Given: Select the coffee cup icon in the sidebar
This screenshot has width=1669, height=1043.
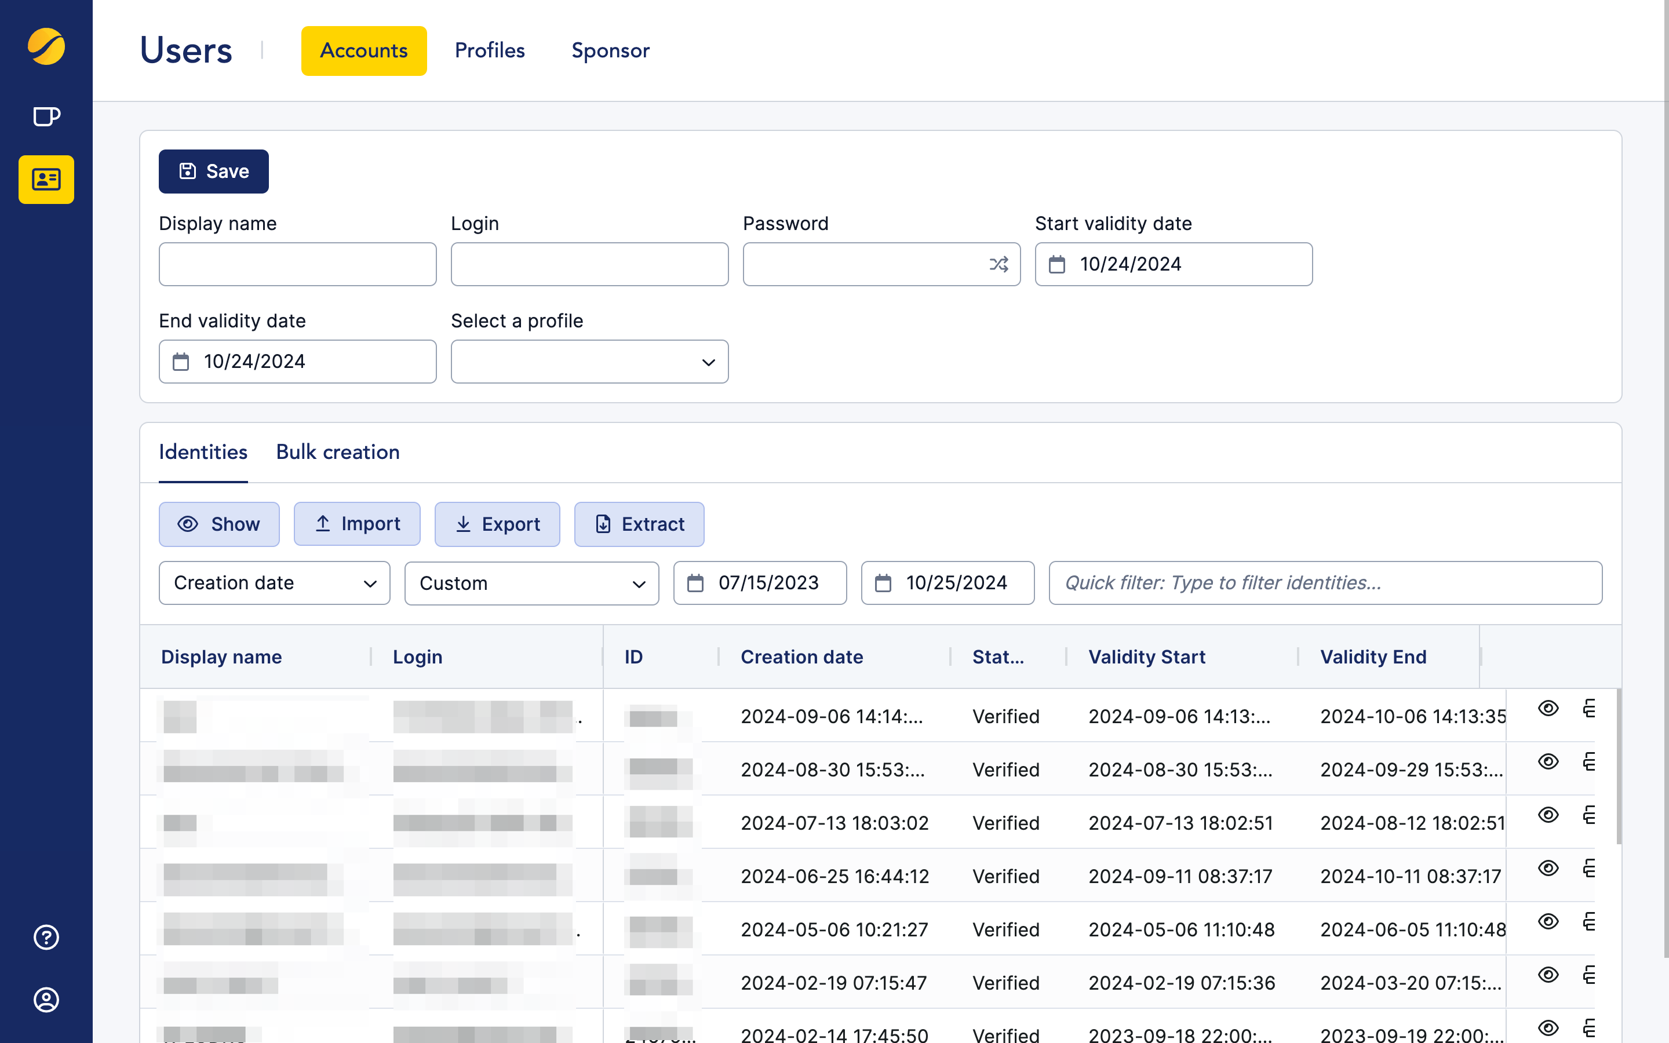Looking at the screenshot, I should tap(46, 116).
